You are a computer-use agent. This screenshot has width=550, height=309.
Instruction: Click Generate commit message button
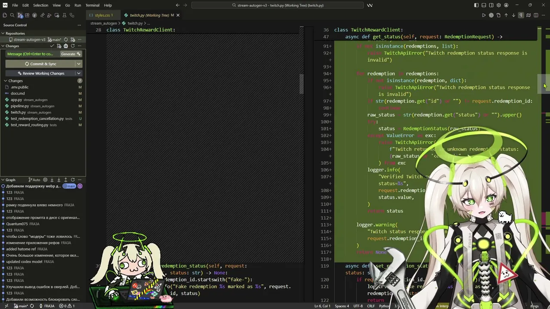70,54
